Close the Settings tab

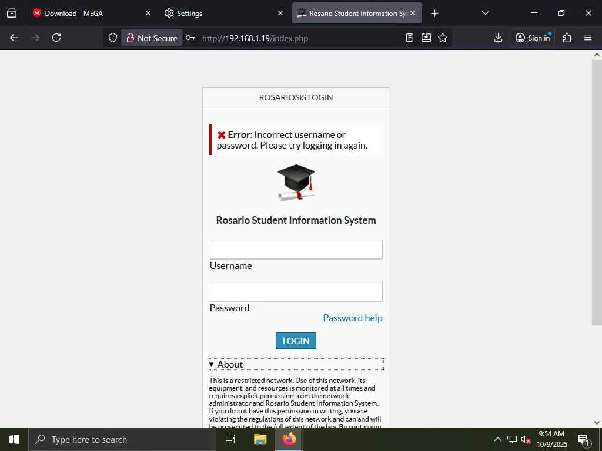point(280,13)
